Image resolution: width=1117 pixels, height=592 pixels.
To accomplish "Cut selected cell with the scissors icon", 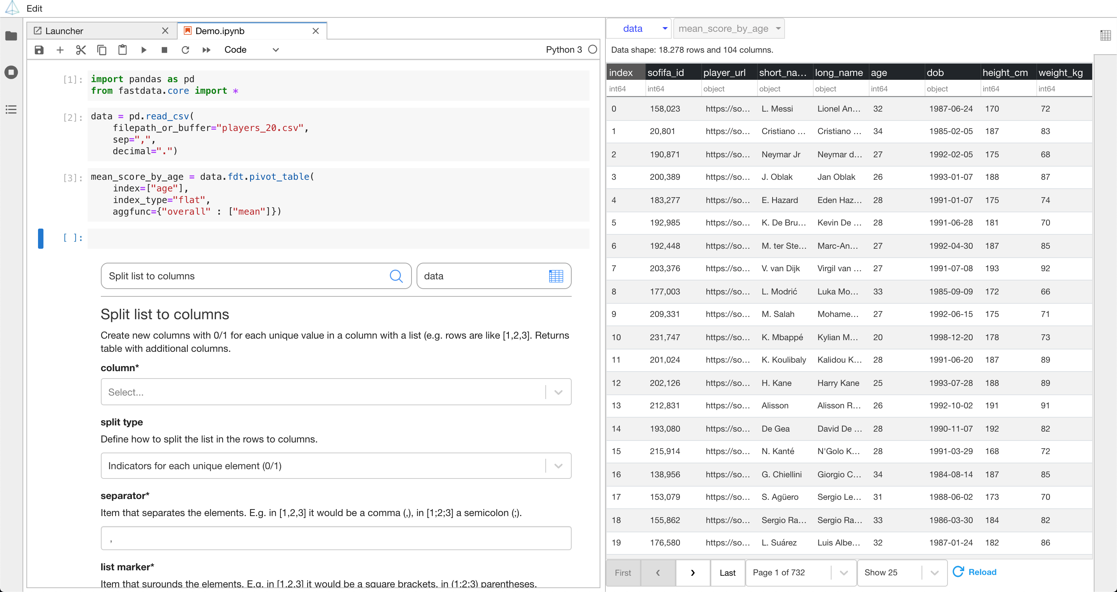I will click(x=81, y=50).
